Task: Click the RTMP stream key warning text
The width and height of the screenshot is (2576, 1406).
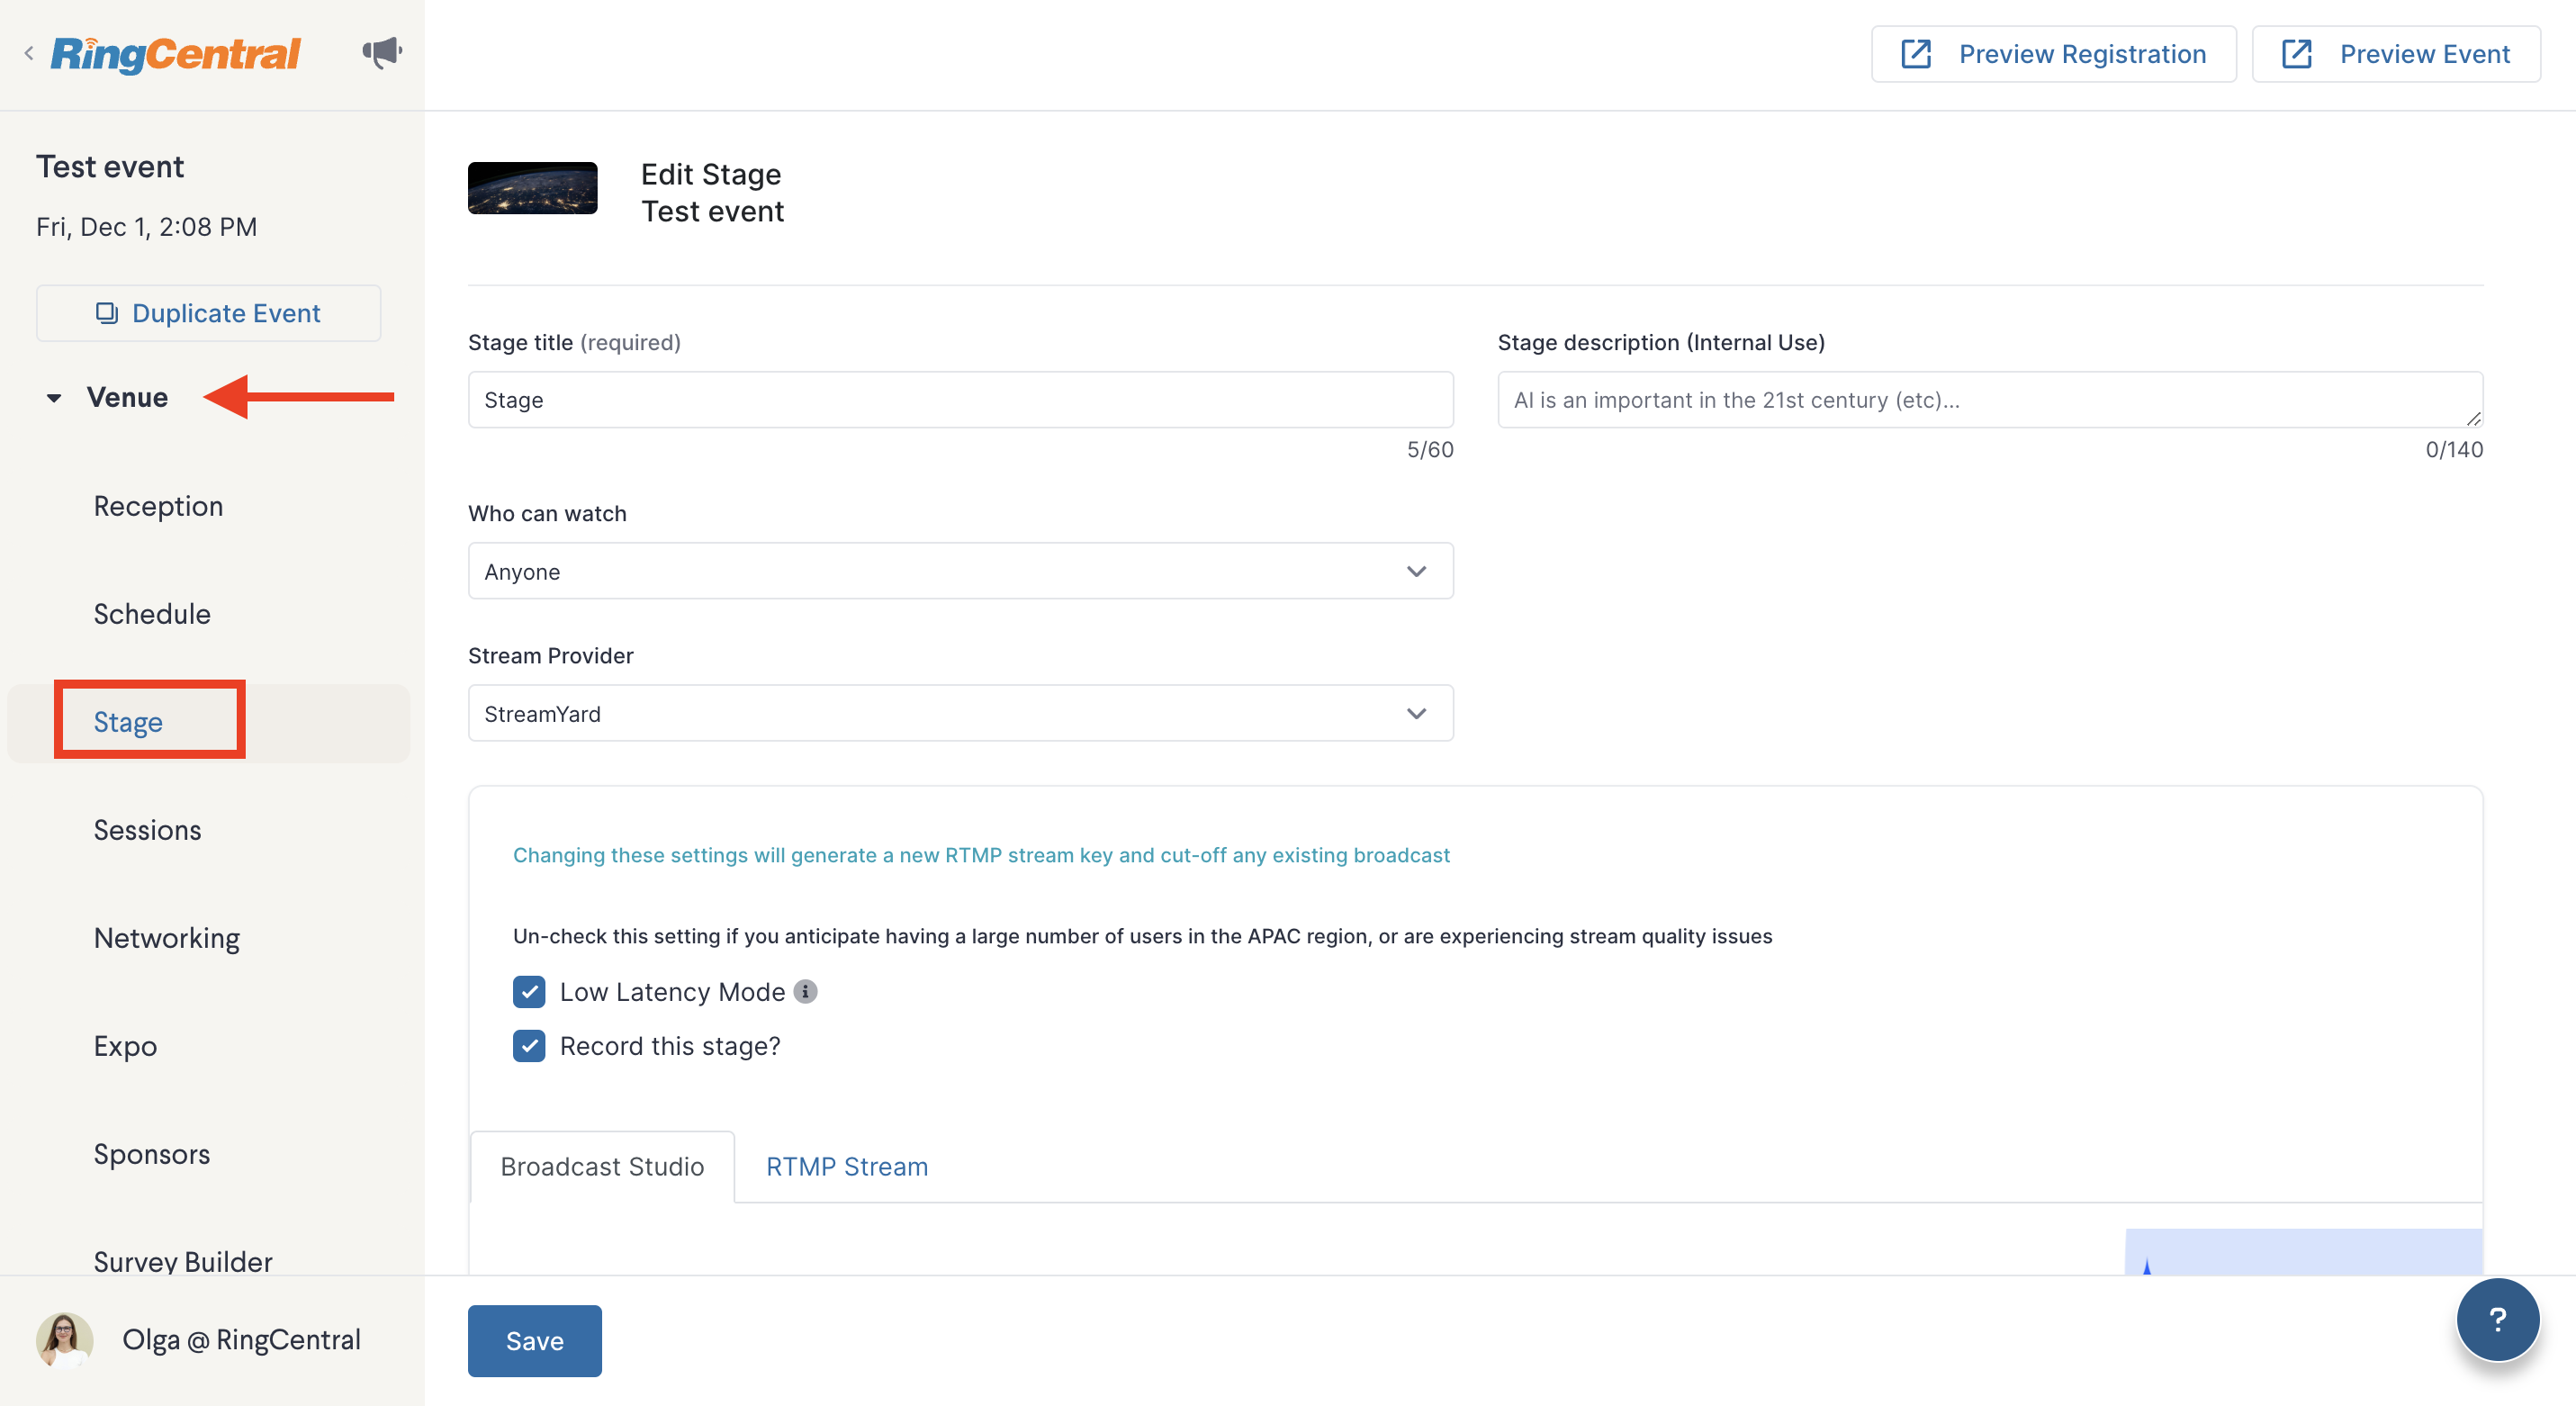Action: [x=981, y=855]
